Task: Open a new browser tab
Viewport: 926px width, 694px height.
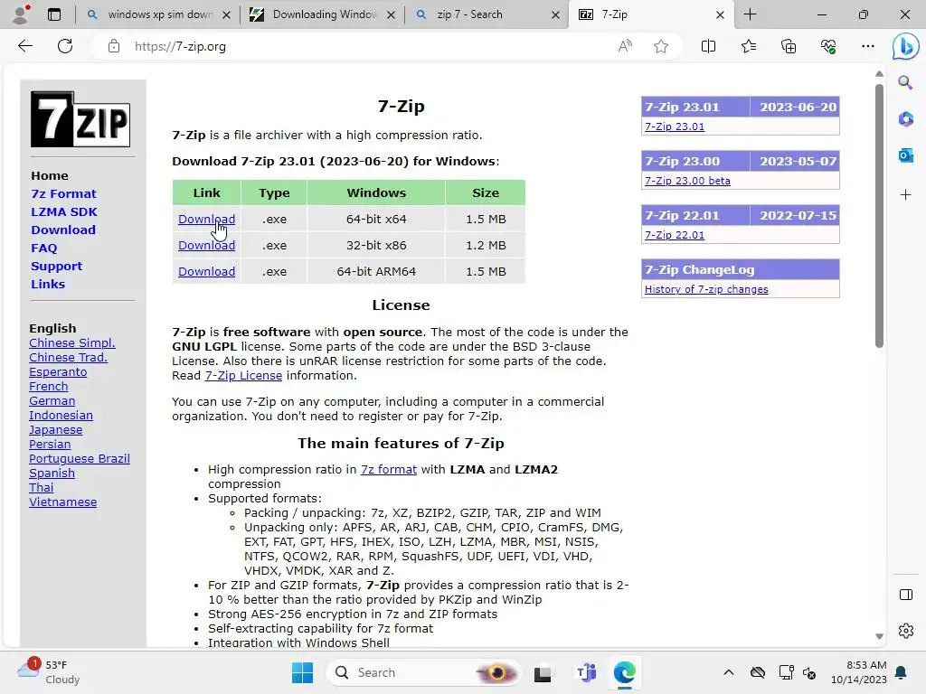Action: (x=750, y=14)
